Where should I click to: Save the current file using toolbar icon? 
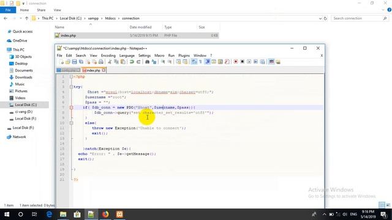point(74,62)
